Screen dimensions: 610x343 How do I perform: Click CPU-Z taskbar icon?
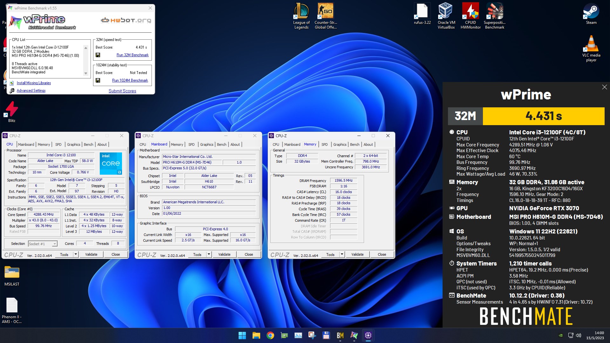point(368,335)
